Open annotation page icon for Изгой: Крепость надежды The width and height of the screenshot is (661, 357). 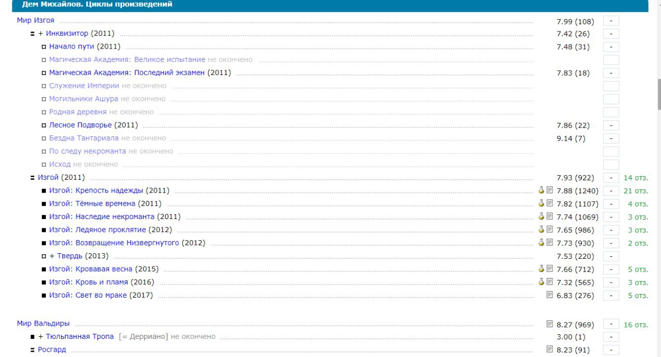[550, 190]
